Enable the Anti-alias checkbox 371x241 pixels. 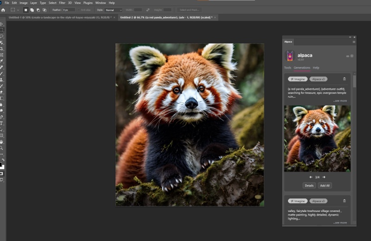click(79, 10)
